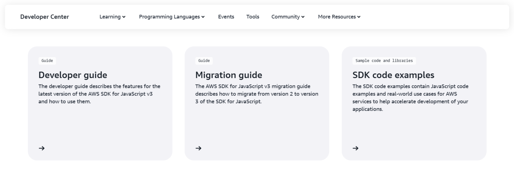This screenshot has height=169, width=514.
Task: Open the More Resources menu label
Action: (x=337, y=17)
